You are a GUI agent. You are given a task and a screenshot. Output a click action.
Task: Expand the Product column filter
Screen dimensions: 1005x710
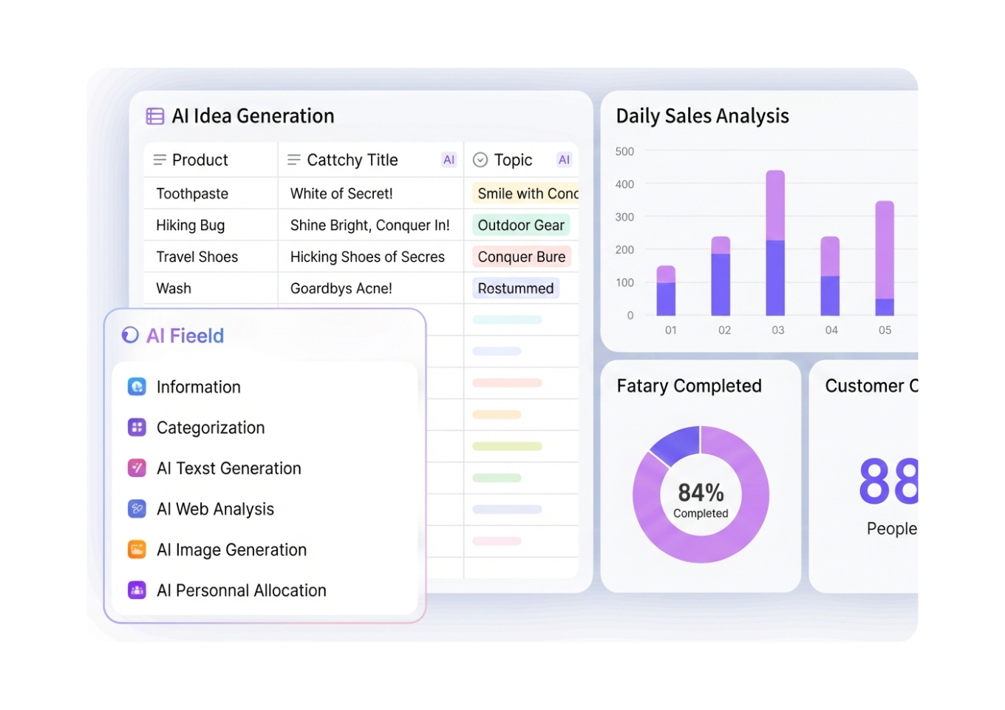[x=158, y=159]
